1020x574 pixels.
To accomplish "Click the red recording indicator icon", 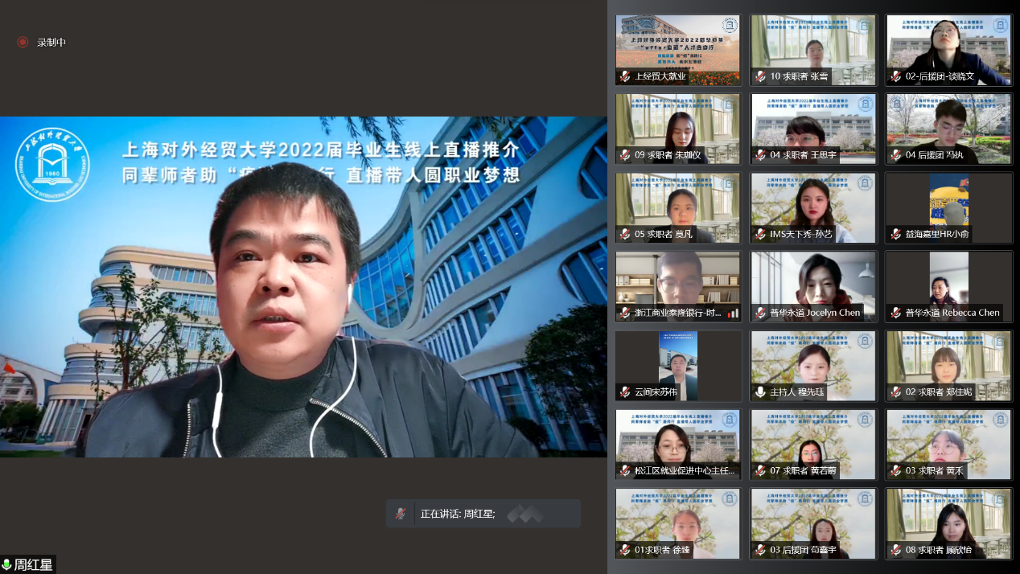I will click(x=23, y=42).
